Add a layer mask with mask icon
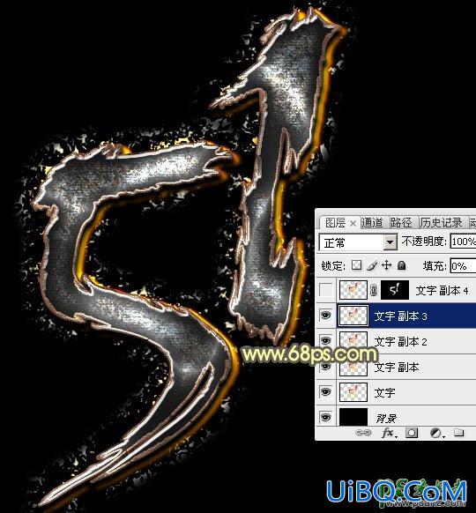Viewport: 476px width, 513px height. click(412, 433)
